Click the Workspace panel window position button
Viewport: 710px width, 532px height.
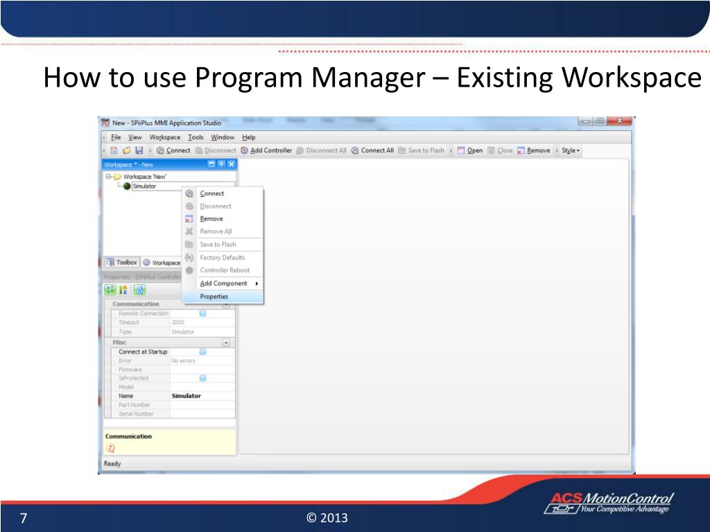[211, 164]
